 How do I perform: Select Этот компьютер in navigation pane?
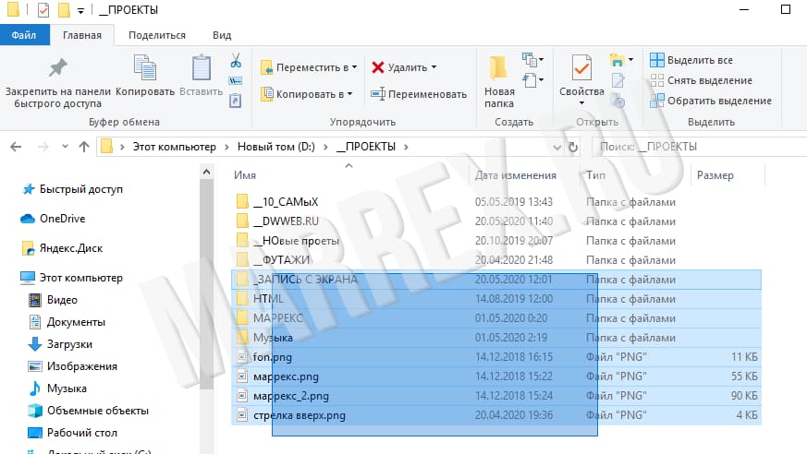pyautogui.click(x=71, y=278)
